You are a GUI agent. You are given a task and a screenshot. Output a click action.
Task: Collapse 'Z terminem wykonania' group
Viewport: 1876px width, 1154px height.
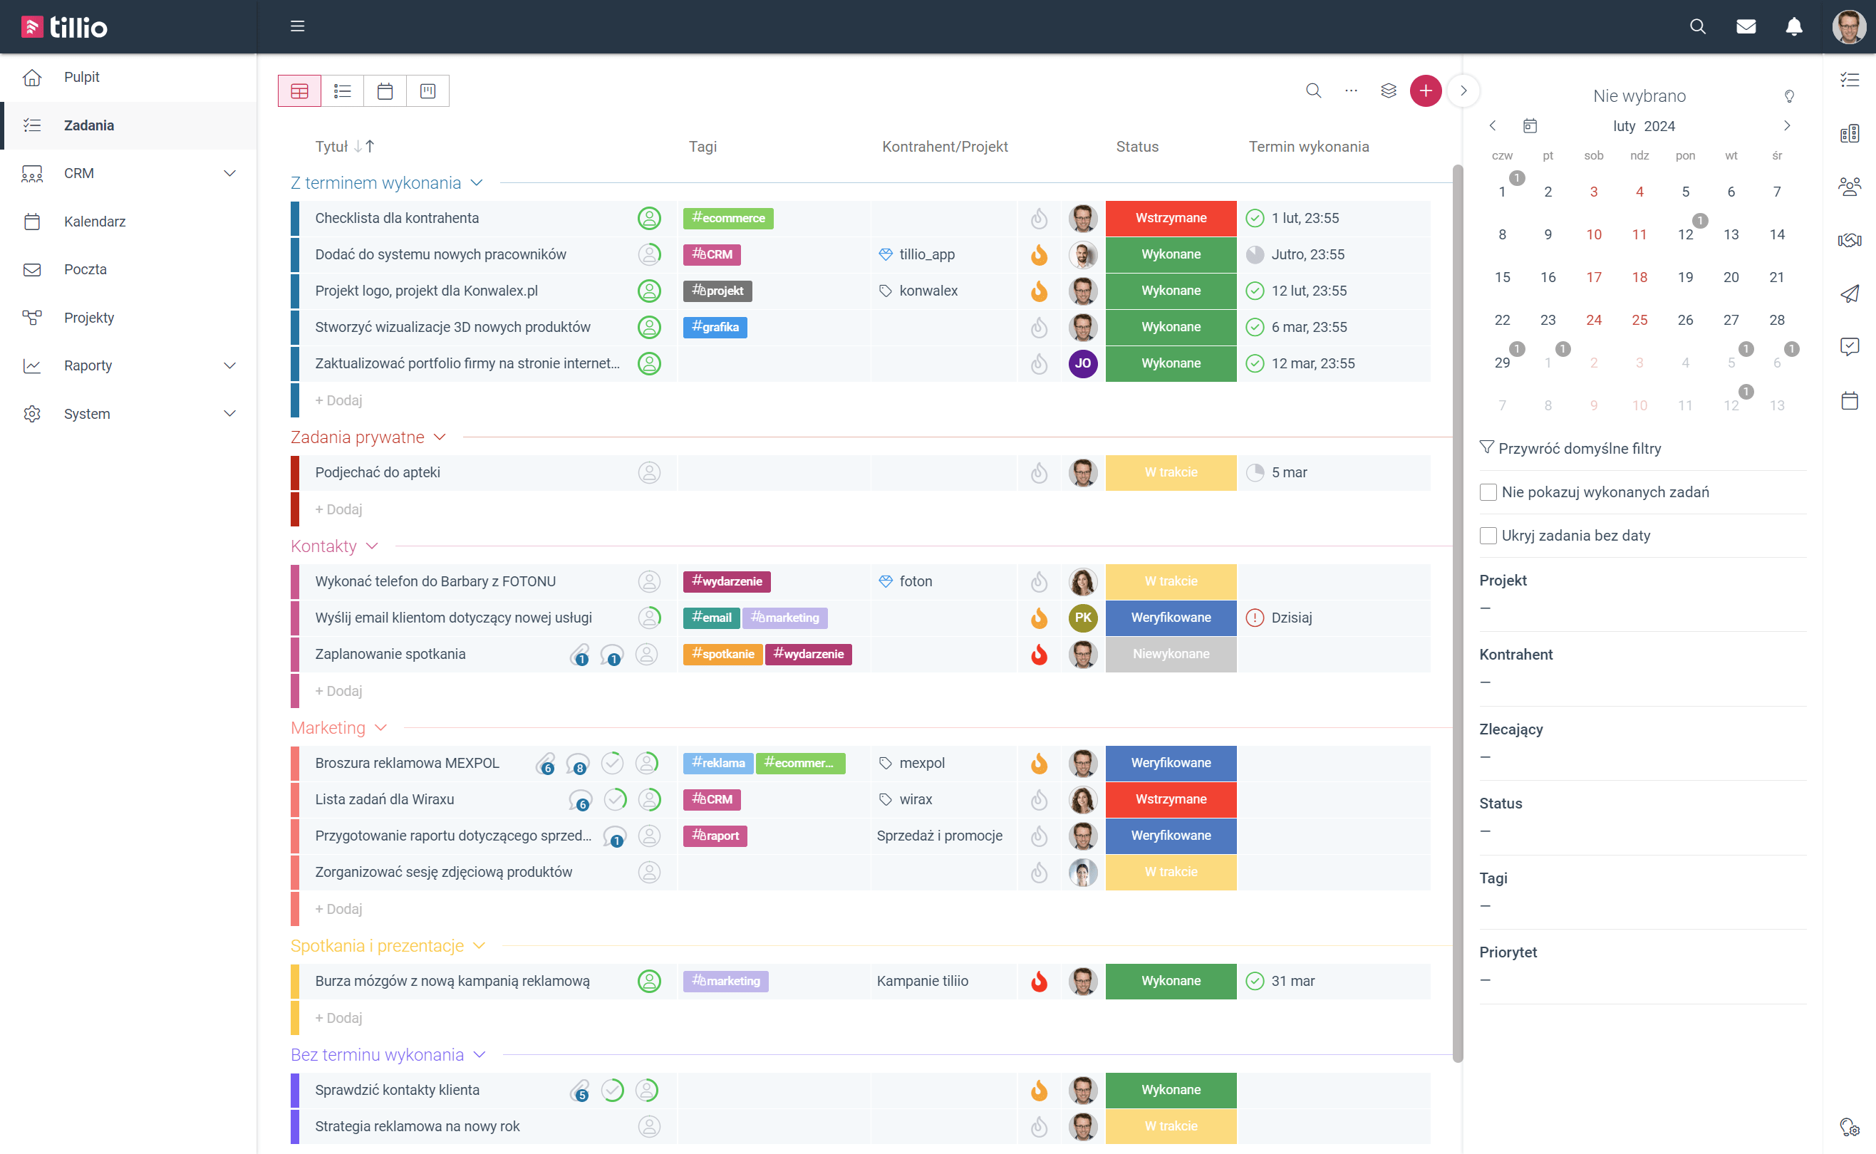tap(477, 183)
